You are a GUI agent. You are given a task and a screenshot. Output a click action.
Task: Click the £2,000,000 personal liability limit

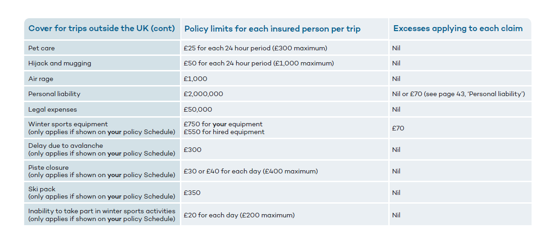click(x=203, y=94)
